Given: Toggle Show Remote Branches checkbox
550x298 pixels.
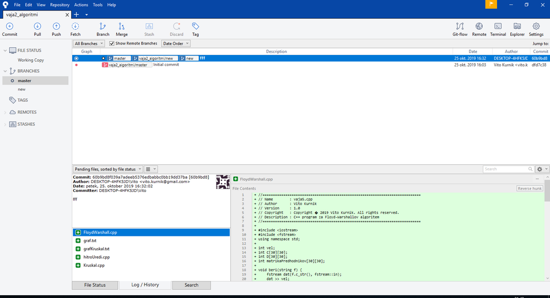Looking at the screenshot, I should [111, 43].
